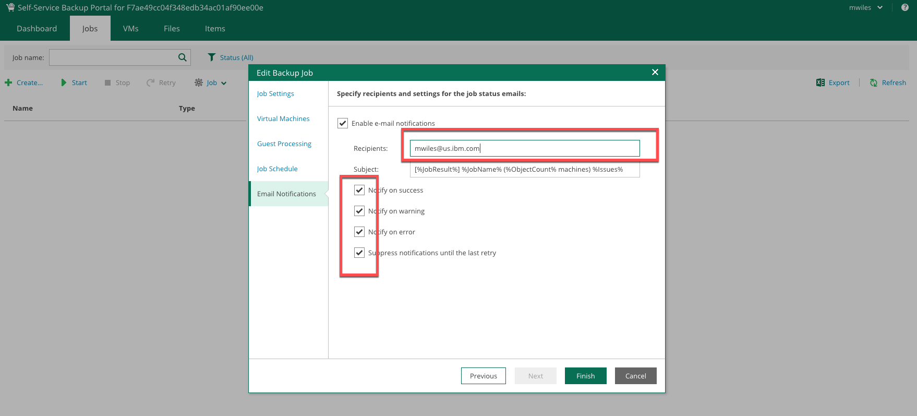Open the Job Schedule wizard step
Screen dimensions: 917x416
277,169
